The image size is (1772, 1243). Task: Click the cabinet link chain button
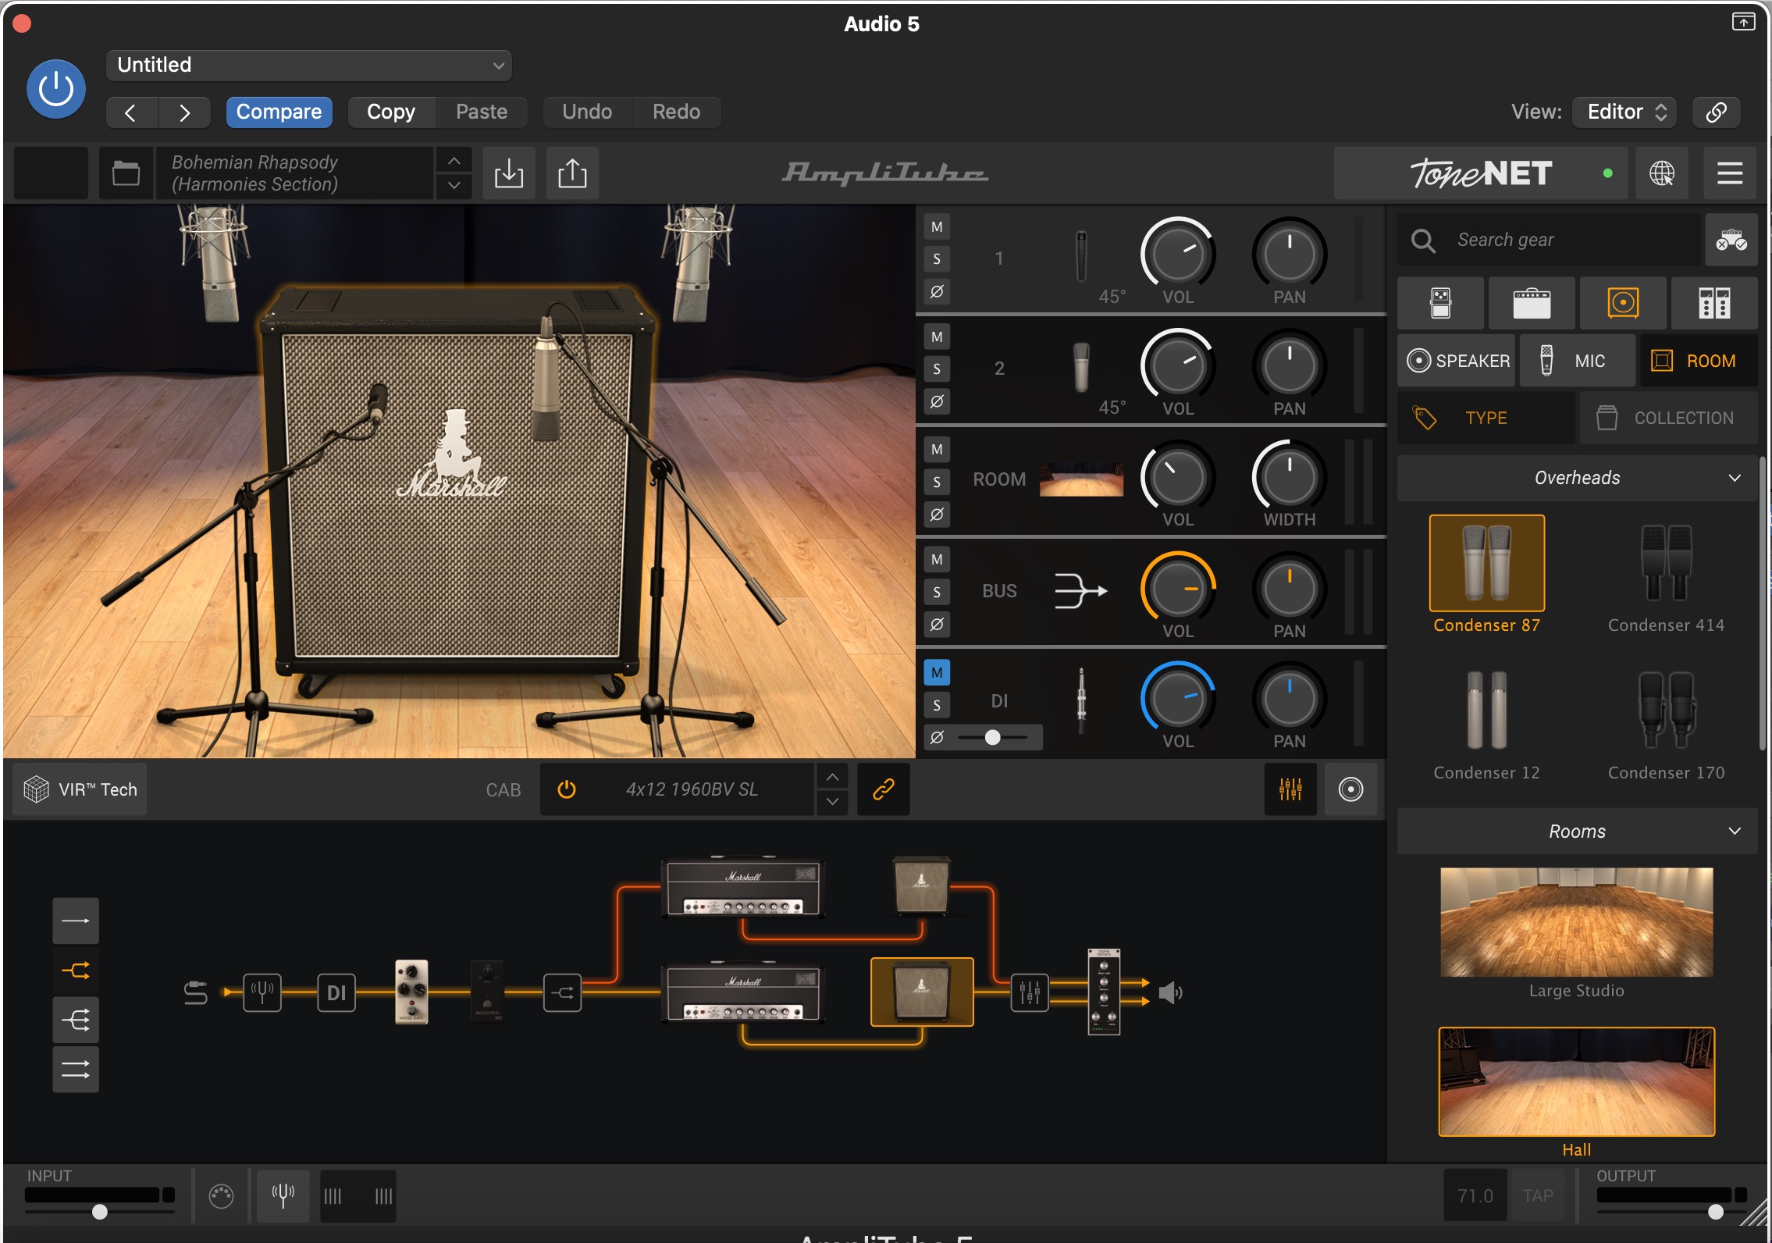(883, 789)
